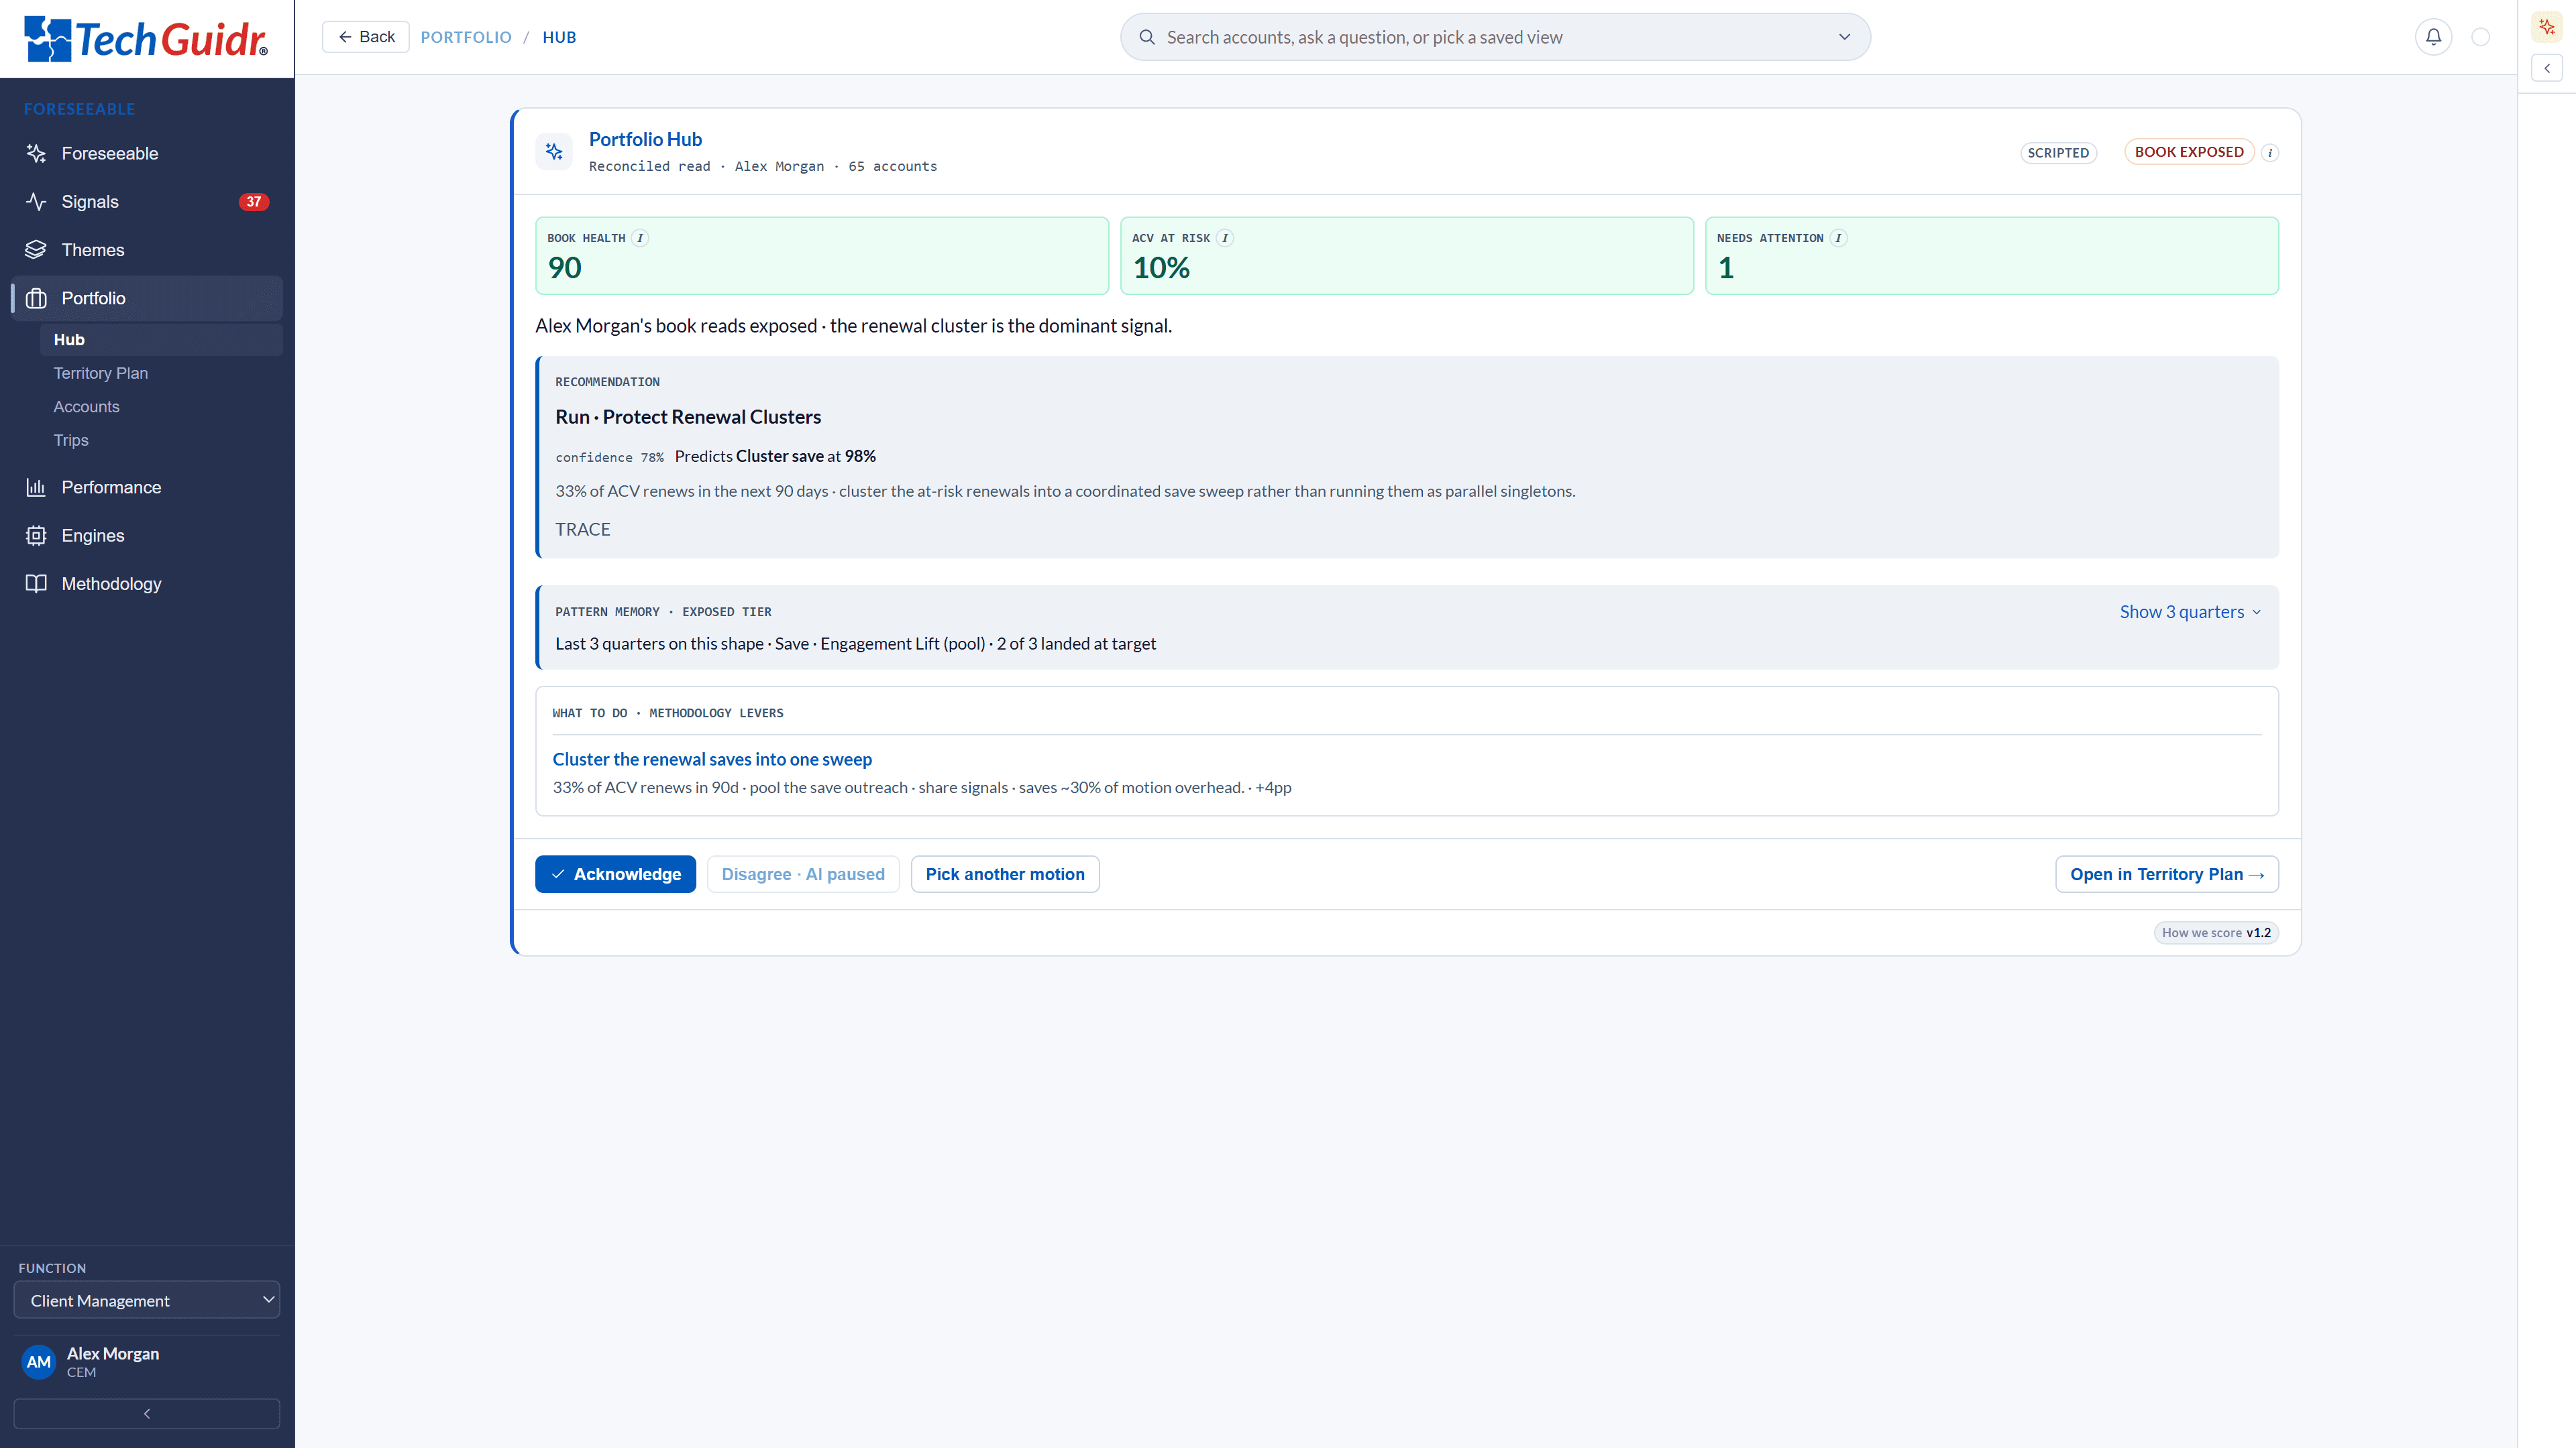Click the Needs Attention info icon
Viewport: 2576px width, 1448px height.
tap(1838, 238)
